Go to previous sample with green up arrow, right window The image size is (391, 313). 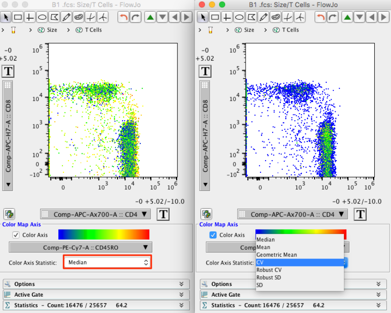point(347,17)
